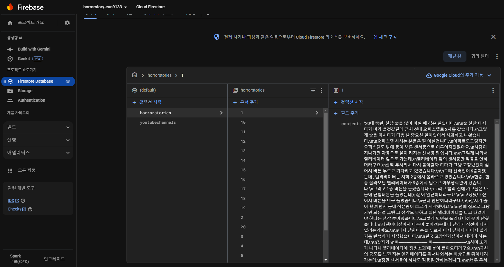Click the 문서 추가 button
The image size is (504, 267).
246,102
